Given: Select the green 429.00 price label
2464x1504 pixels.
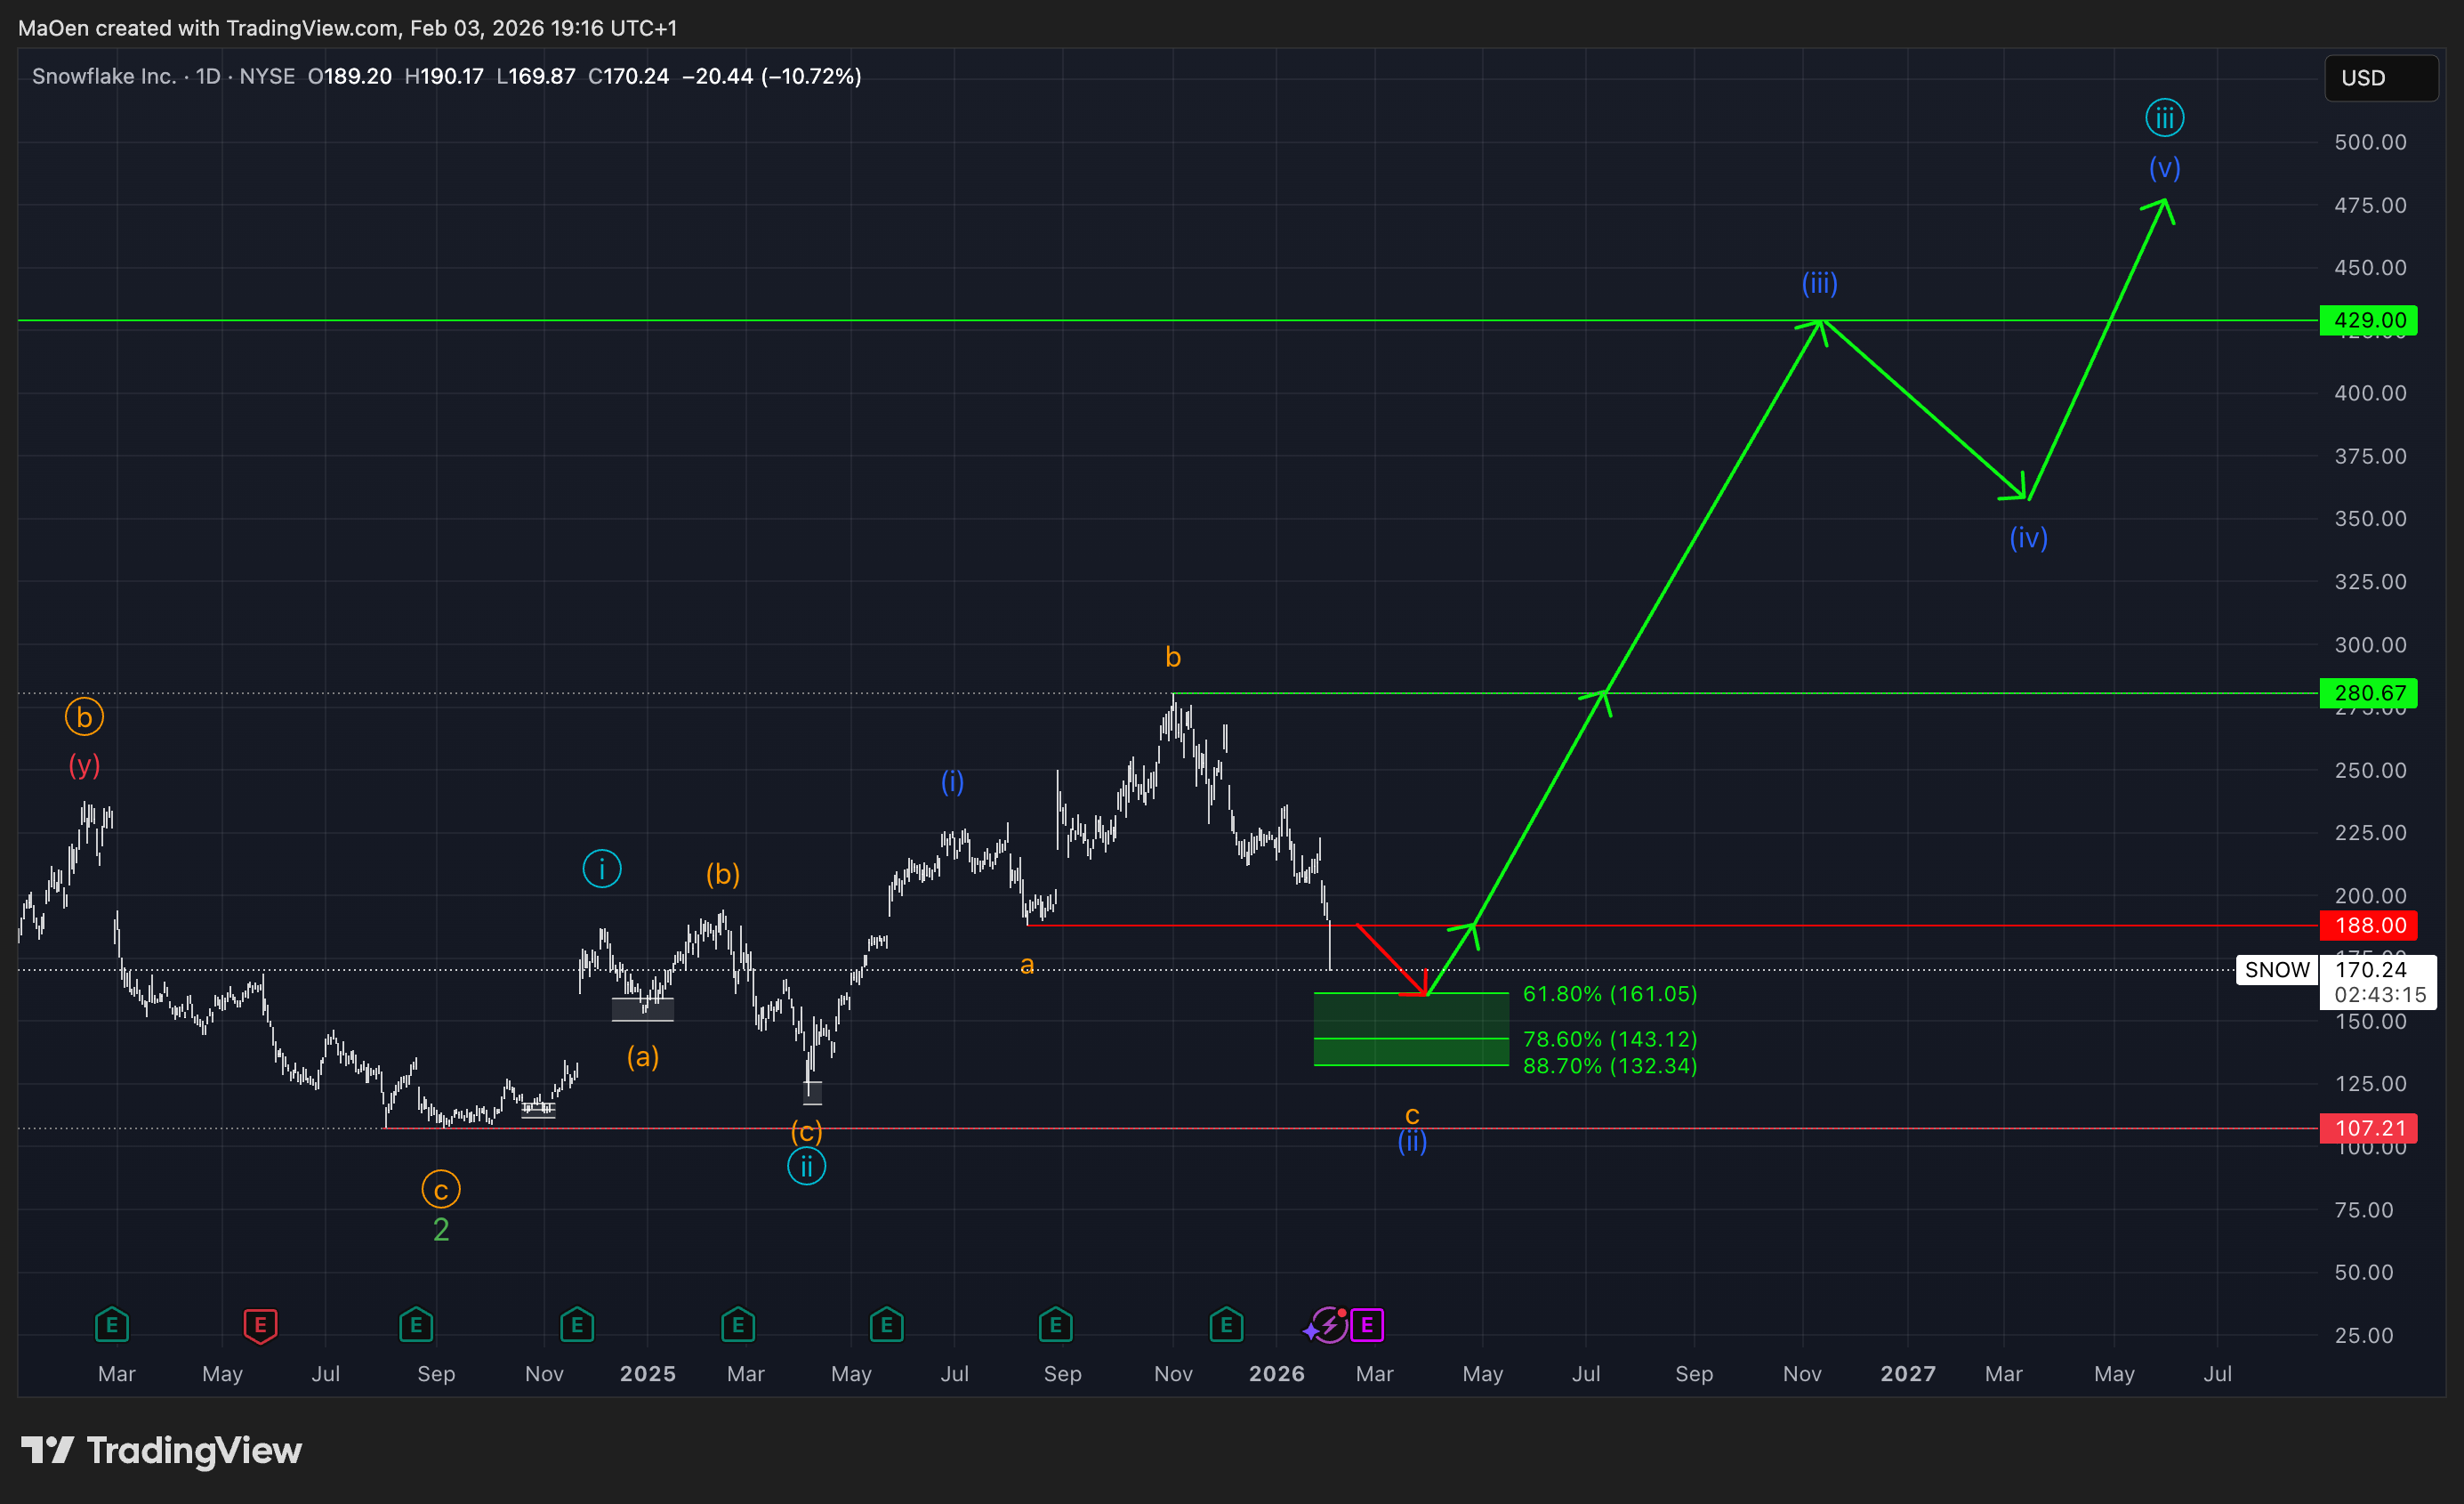Looking at the screenshot, I should pyautogui.click(x=2368, y=320).
